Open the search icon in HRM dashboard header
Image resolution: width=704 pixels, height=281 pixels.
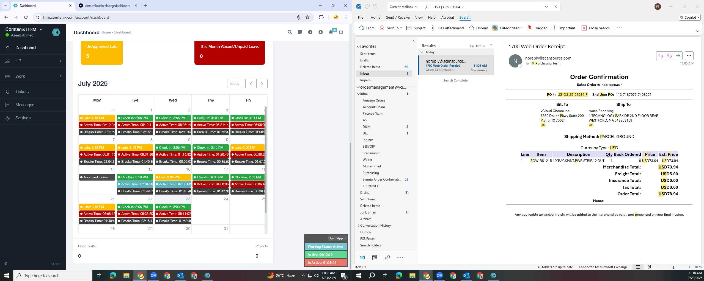[290, 32]
